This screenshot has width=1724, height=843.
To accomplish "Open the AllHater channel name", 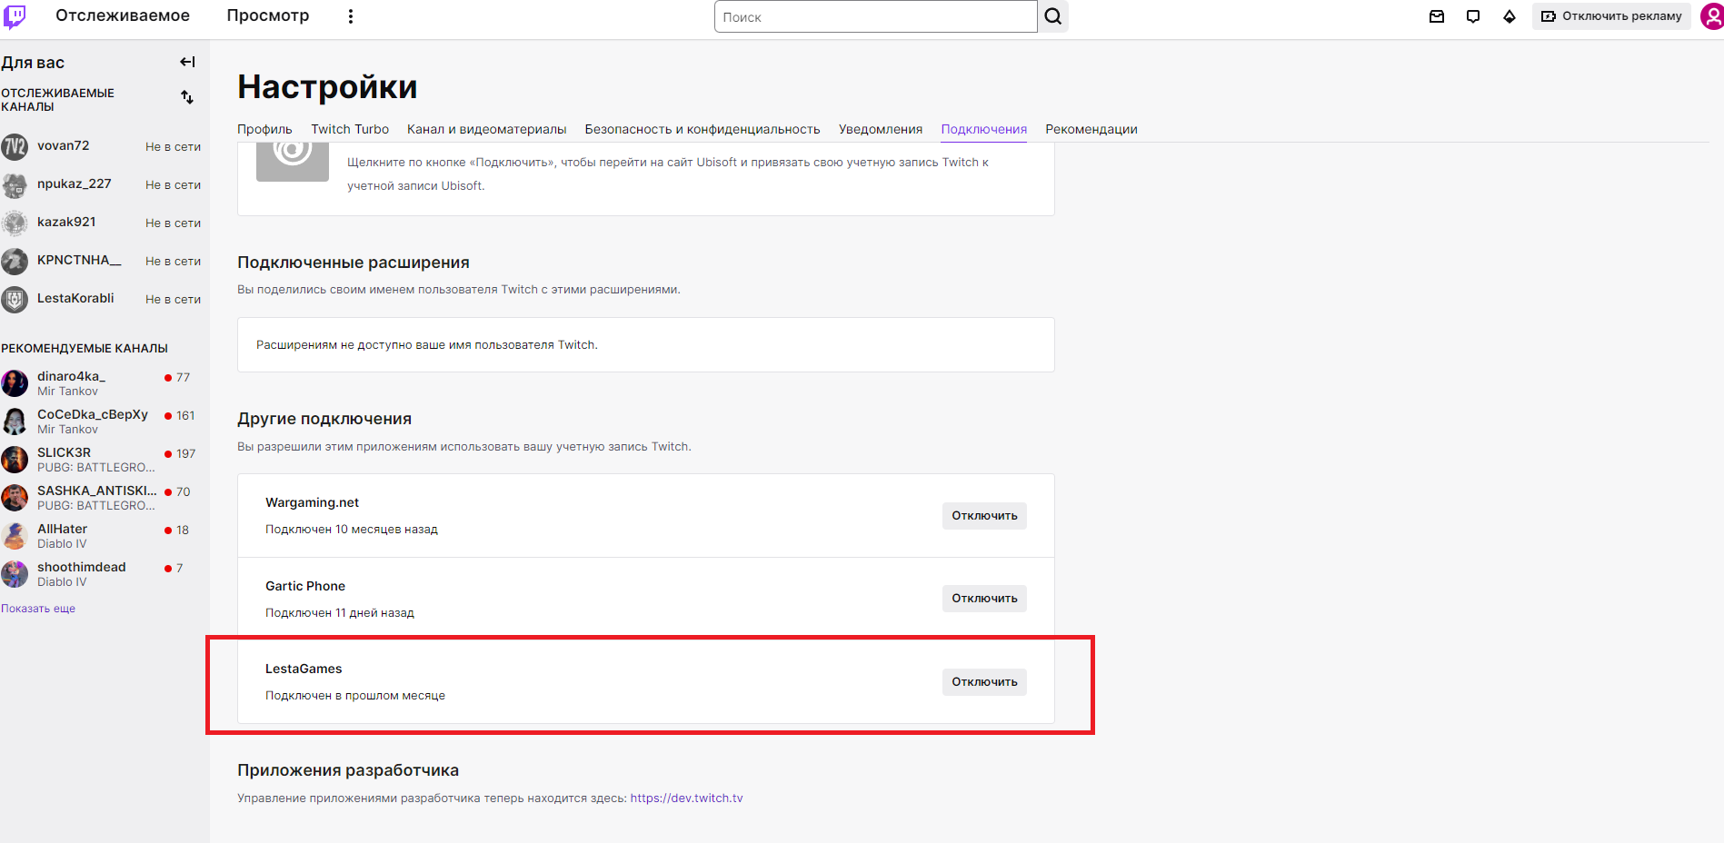I will pos(62,529).
